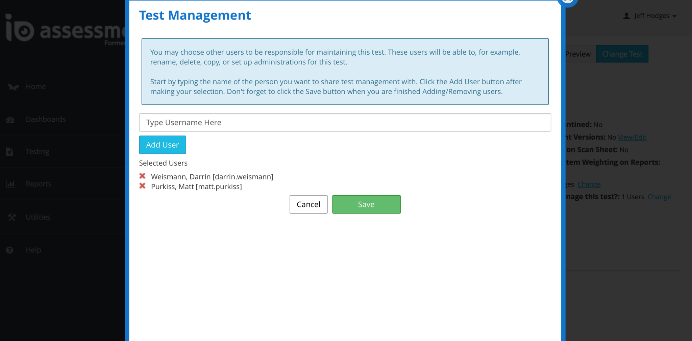
Task: Click the Help question mark icon
Action: pyautogui.click(x=10, y=250)
